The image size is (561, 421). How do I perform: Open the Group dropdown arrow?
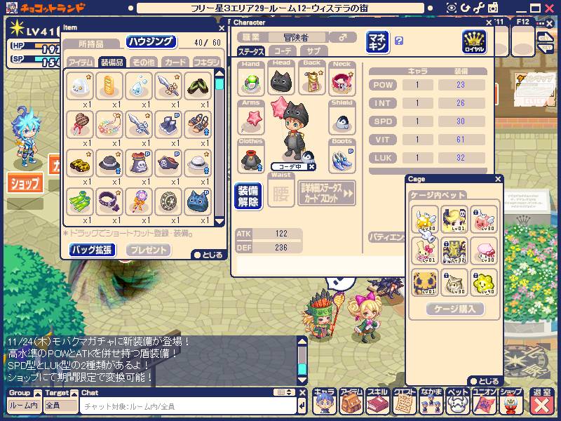pos(38,394)
